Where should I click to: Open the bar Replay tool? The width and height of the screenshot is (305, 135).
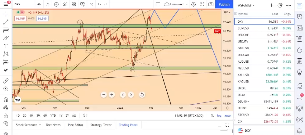tap(91, 4)
